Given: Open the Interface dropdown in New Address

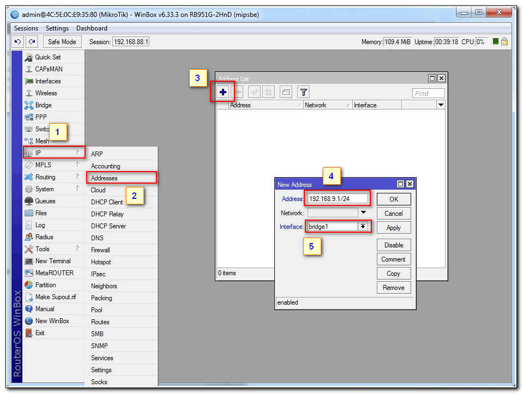Looking at the screenshot, I should coord(363,227).
